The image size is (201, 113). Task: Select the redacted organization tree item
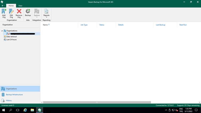(21, 34)
